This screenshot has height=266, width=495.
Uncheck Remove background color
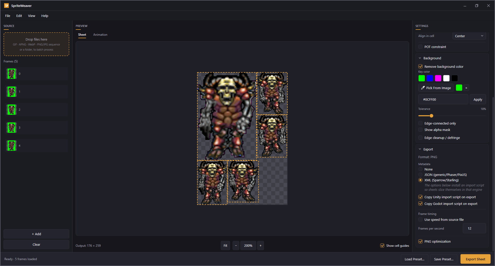click(420, 66)
